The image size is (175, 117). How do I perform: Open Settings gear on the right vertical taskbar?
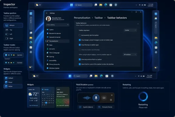[x=156, y=52]
